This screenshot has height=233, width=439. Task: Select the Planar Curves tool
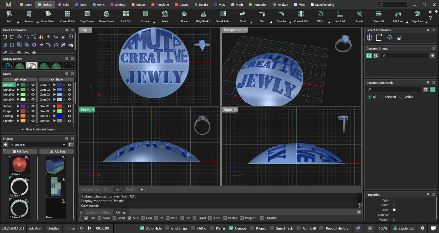(x=107, y=16)
